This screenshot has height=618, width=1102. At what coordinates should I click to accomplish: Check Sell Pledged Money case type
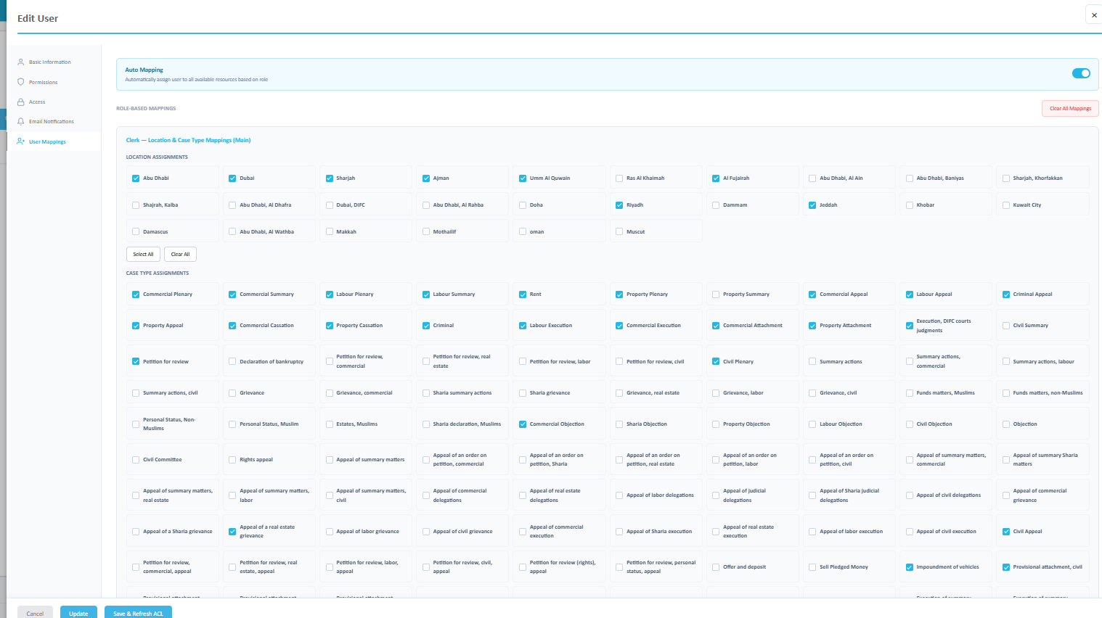coord(812,567)
